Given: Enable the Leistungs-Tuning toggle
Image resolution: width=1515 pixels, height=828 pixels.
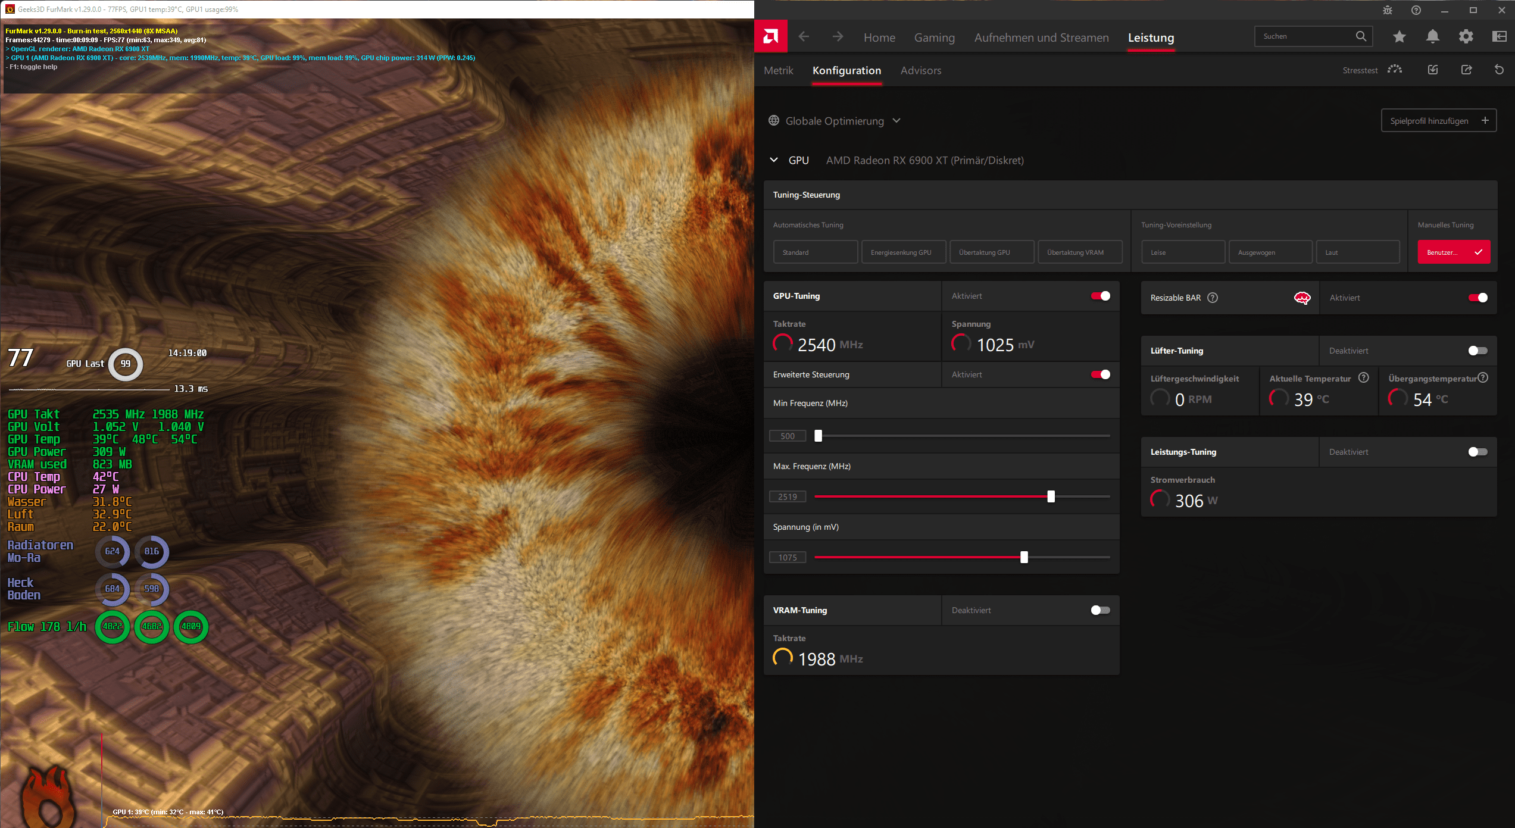Looking at the screenshot, I should [1477, 452].
